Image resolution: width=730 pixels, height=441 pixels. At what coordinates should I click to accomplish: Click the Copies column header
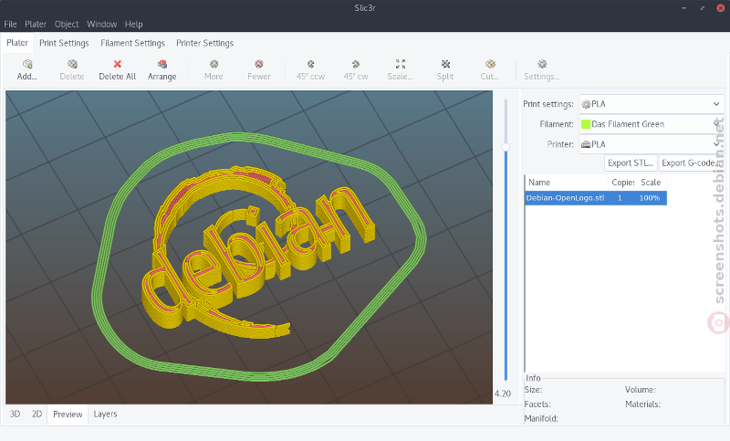(x=622, y=183)
